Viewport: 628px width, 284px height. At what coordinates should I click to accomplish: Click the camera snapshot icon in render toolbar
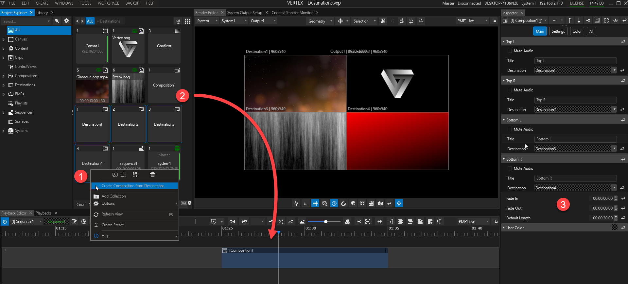[380, 203]
